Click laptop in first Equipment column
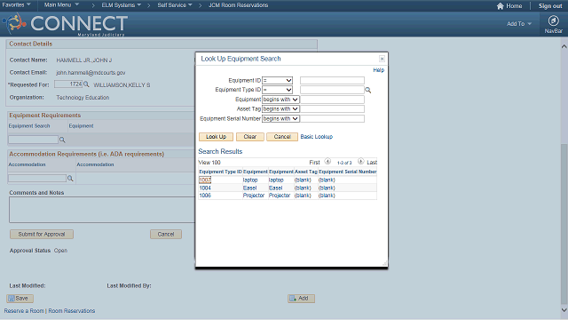Image resolution: width=568 pixels, height=320 pixels. tap(250, 180)
